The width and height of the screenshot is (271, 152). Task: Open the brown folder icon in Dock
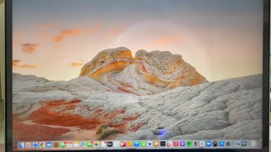56,145
